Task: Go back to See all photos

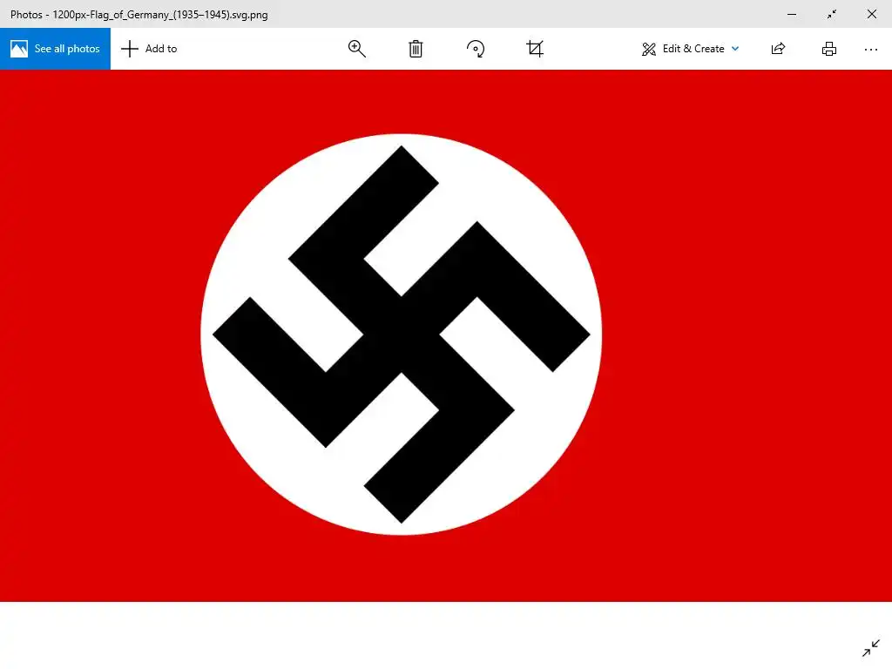Action: coord(55,49)
